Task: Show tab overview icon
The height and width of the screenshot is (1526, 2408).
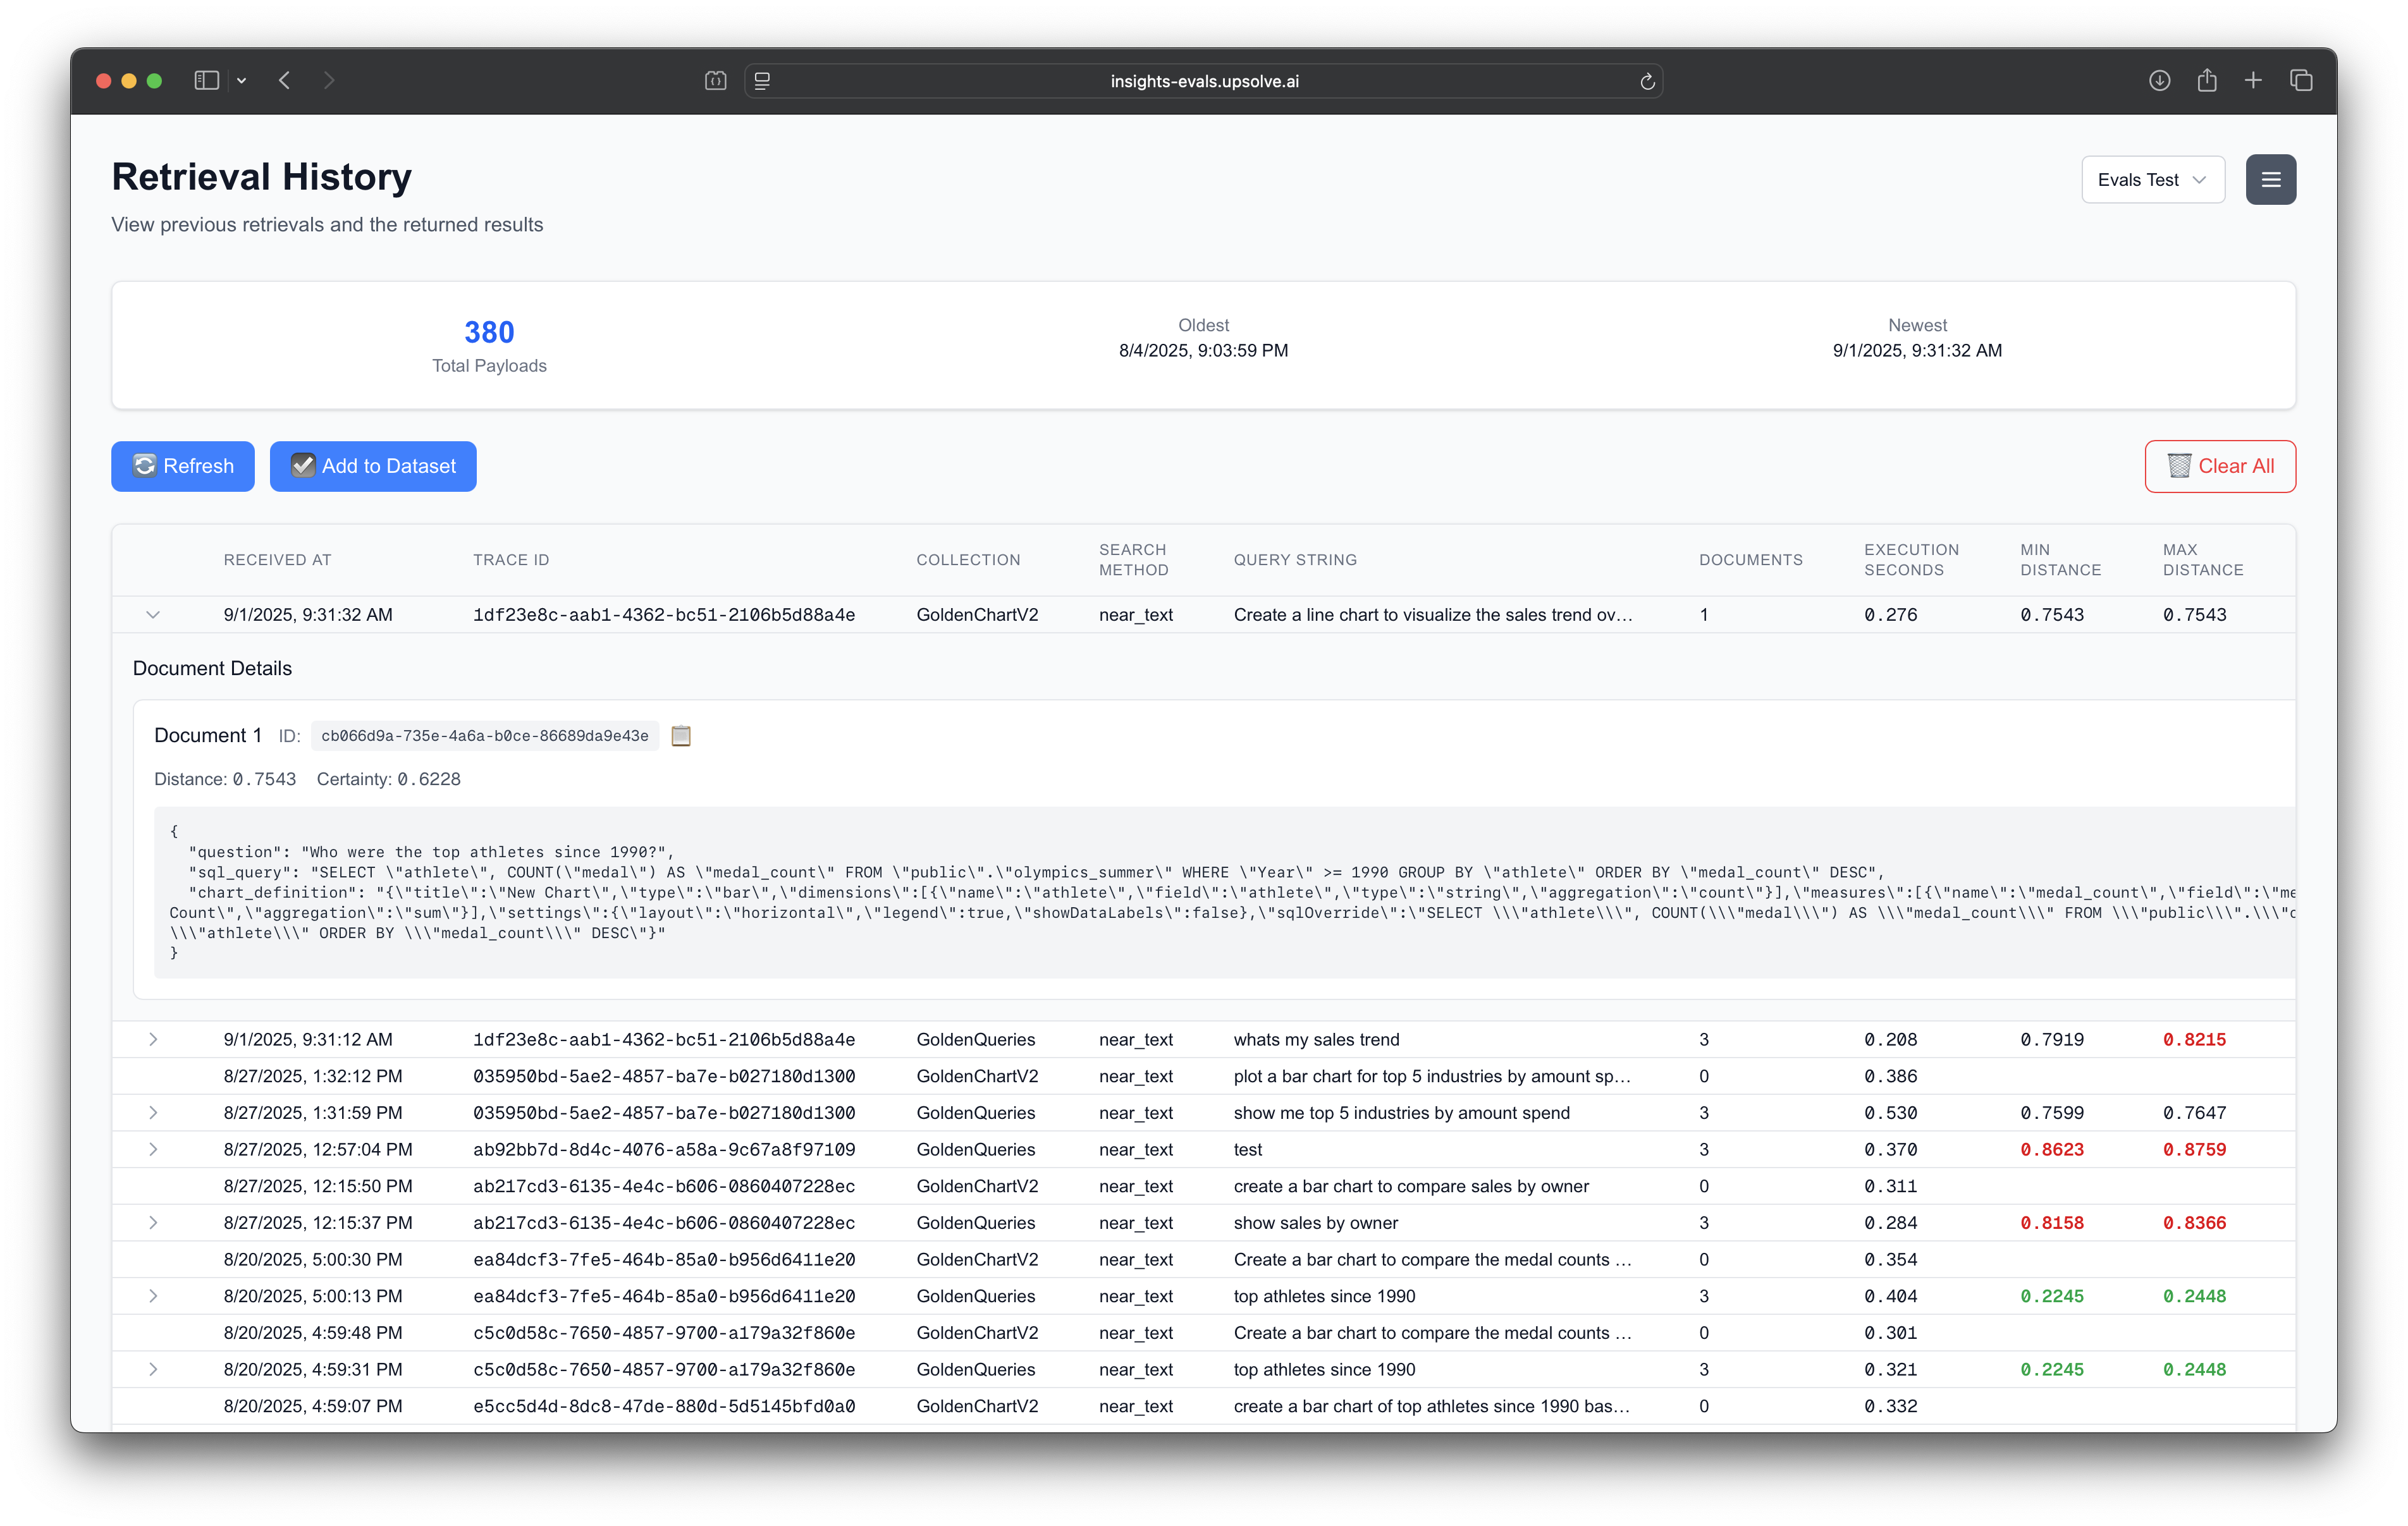Action: 2301,81
